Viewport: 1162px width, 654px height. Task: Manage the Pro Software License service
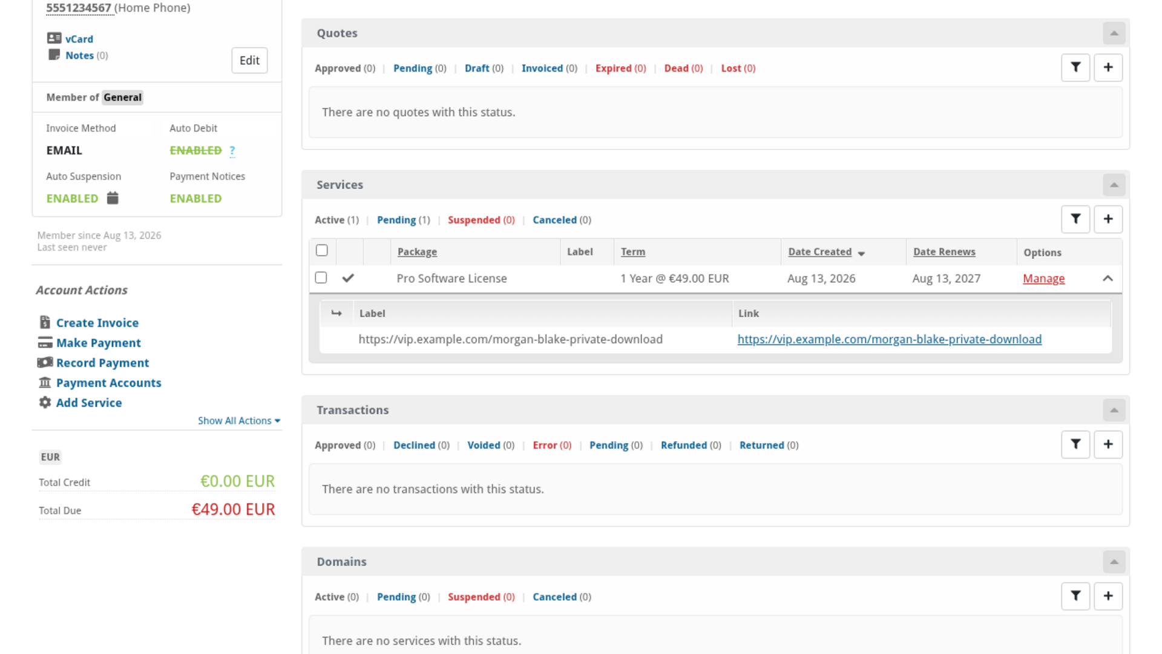(1043, 279)
